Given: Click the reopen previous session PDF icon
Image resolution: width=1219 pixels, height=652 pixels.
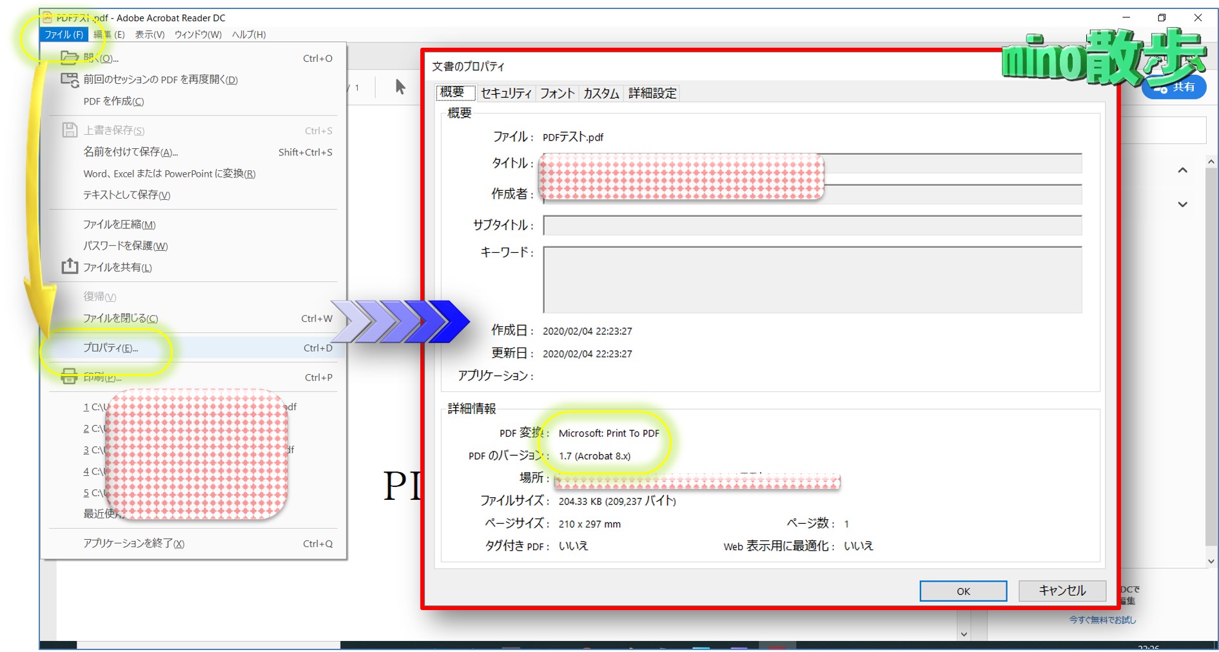Looking at the screenshot, I should click(69, 79).
